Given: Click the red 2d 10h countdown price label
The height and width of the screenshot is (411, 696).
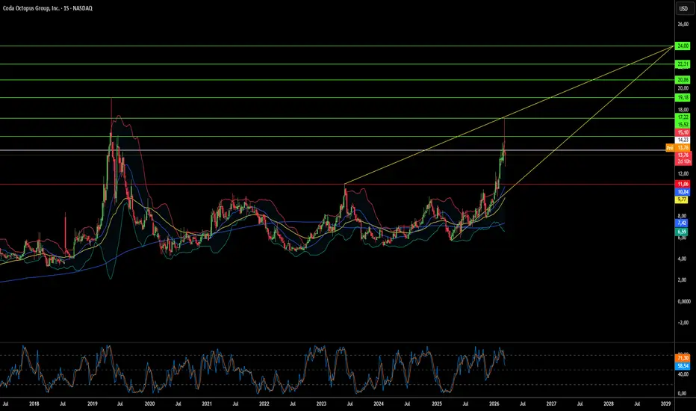Looking at the screenshot, I should pyautogui.click(x=683, y=161).
